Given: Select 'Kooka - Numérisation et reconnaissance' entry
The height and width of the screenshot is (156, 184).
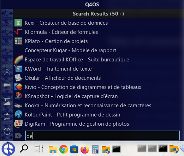Looking at the screenshot, I should [x=88, y=106].
